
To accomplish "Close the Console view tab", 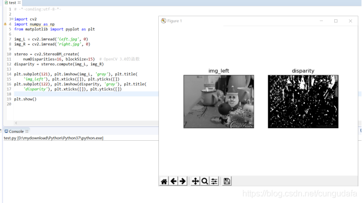I will [x=27, y=131].
